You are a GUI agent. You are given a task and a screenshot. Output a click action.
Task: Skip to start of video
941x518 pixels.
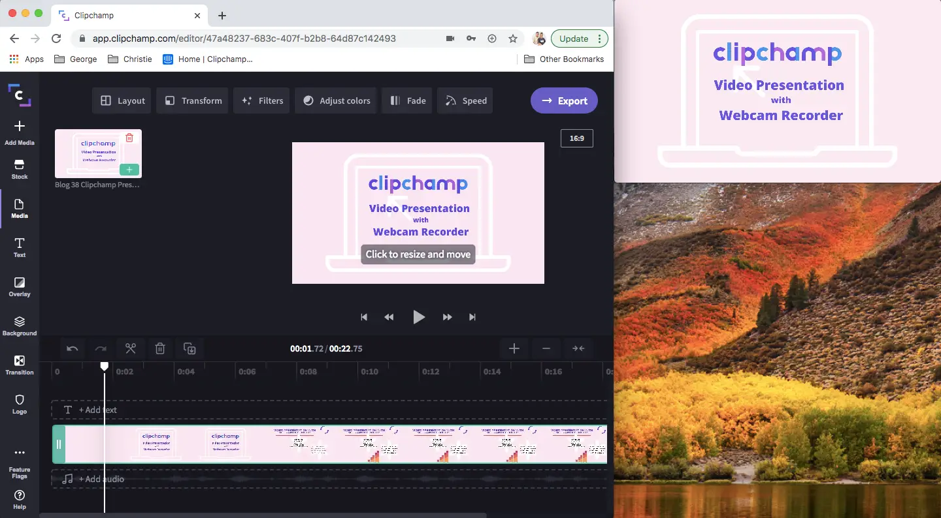[364, 317]
